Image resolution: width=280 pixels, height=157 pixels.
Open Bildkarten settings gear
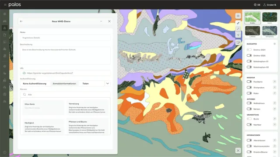pos(275,44)
